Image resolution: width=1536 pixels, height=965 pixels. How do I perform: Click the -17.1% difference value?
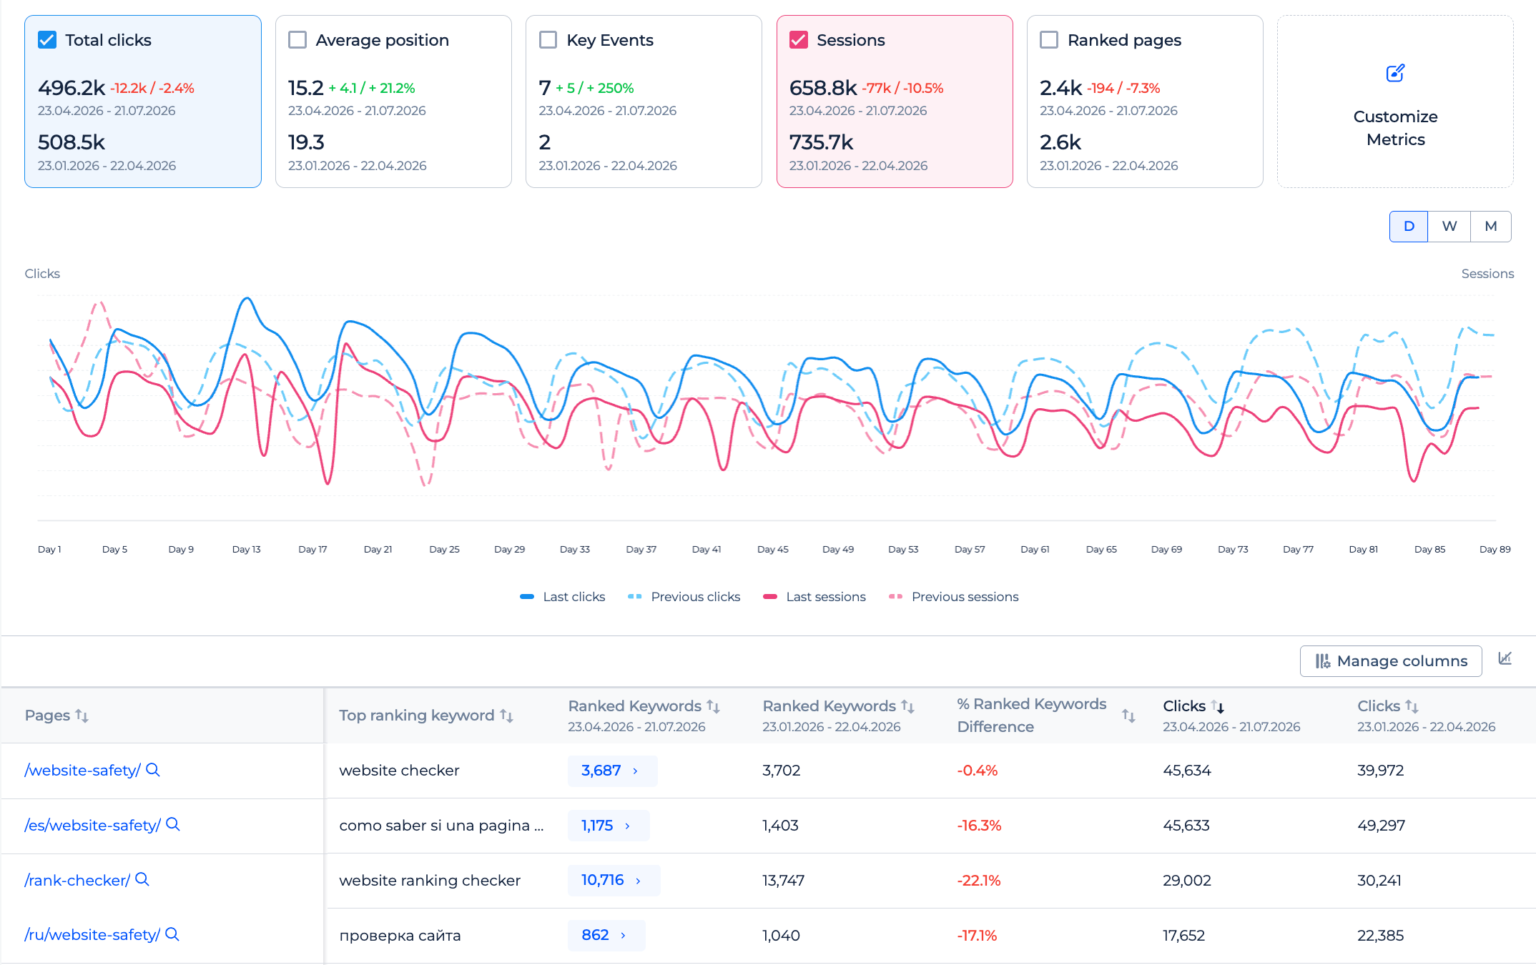pyautogui.click(x=977, y=936)
